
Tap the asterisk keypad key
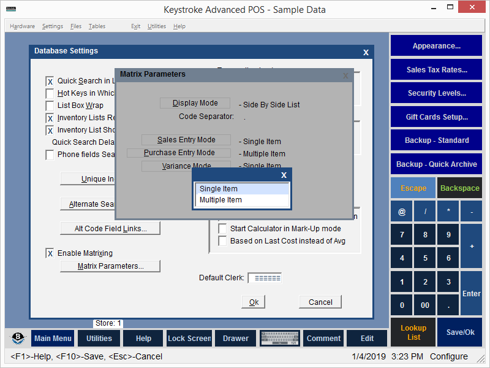[448, 212]
